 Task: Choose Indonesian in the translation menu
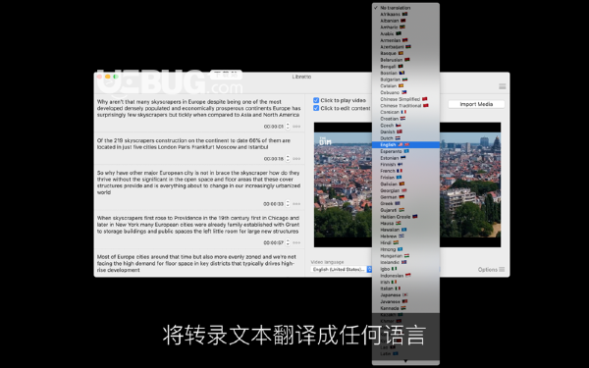[x=405, y=276]
